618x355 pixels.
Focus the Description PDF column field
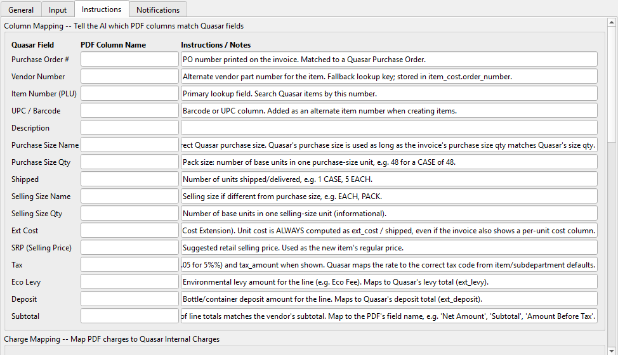129,128
